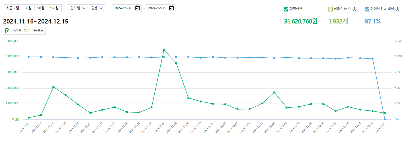Click the blue ratio point on 2024.12.15
This screenshot has height=147, width=418.
pos(385,119)
